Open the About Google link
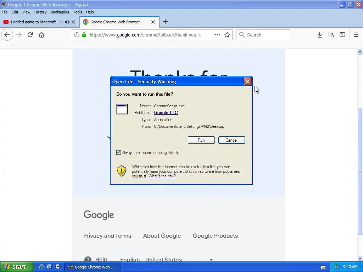 tap(162, 236)
